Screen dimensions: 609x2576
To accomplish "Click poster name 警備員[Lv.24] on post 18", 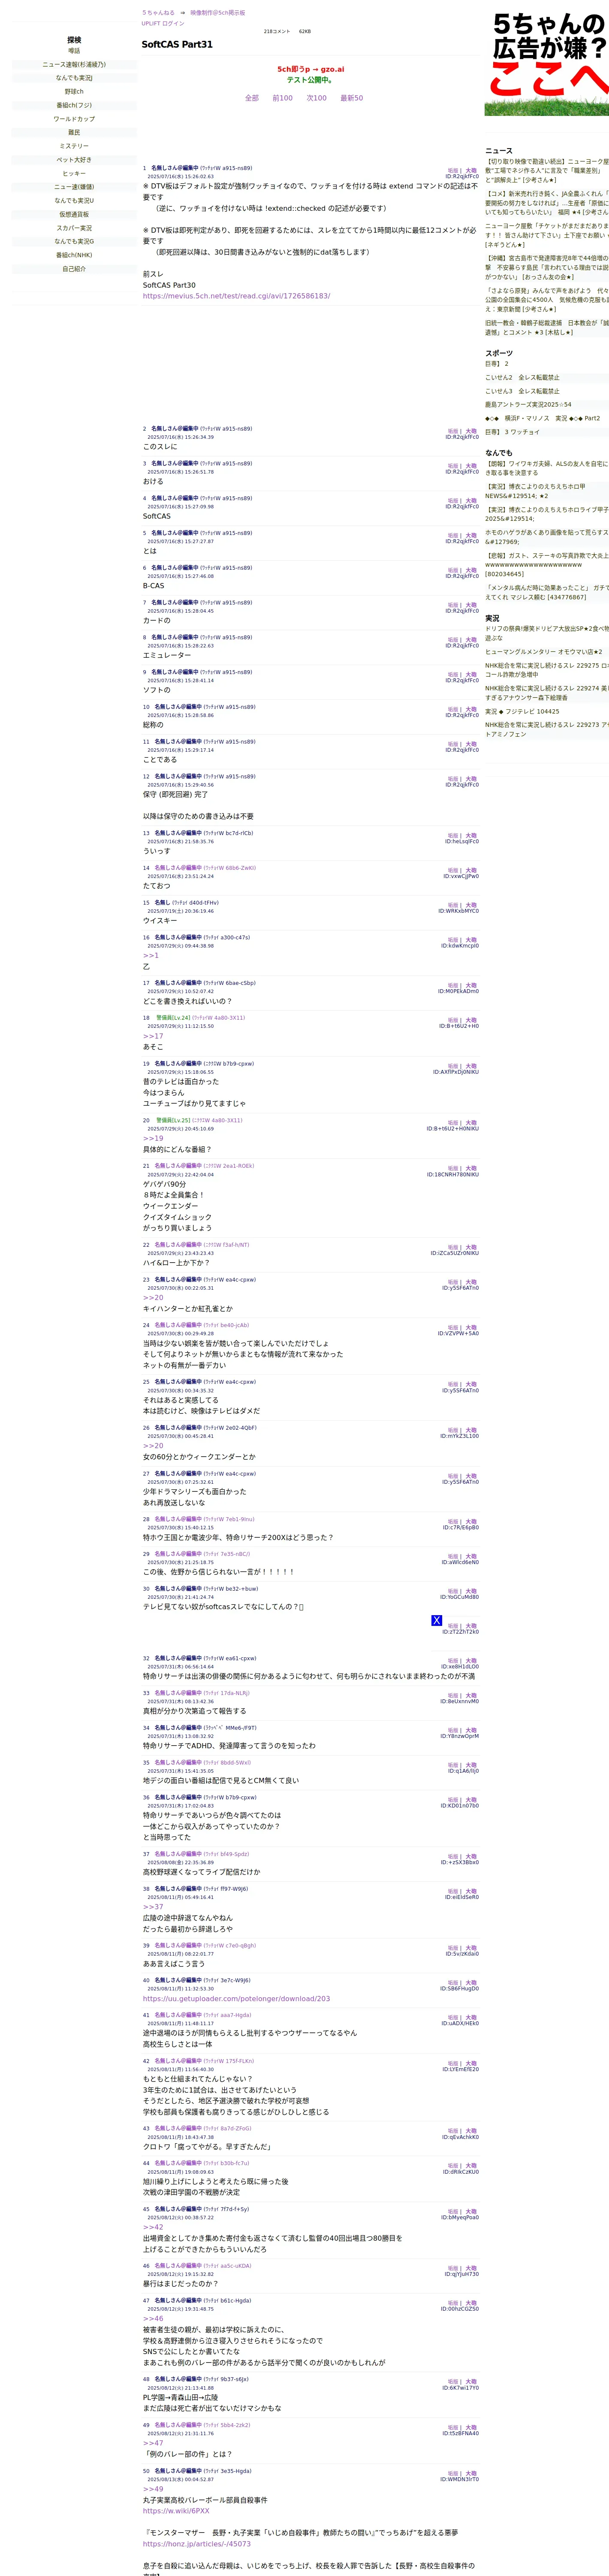I will pos(173,1018).
